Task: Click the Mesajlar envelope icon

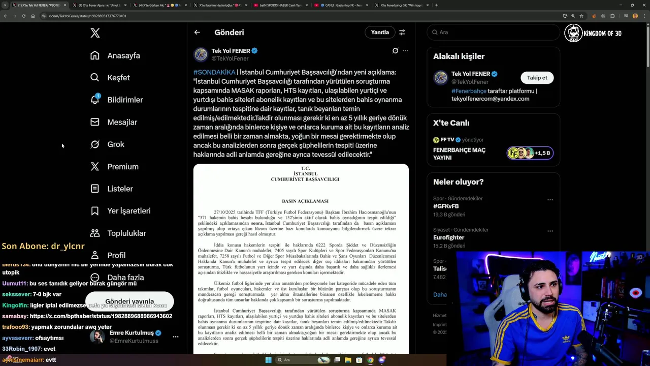Action: pos(95,122)
